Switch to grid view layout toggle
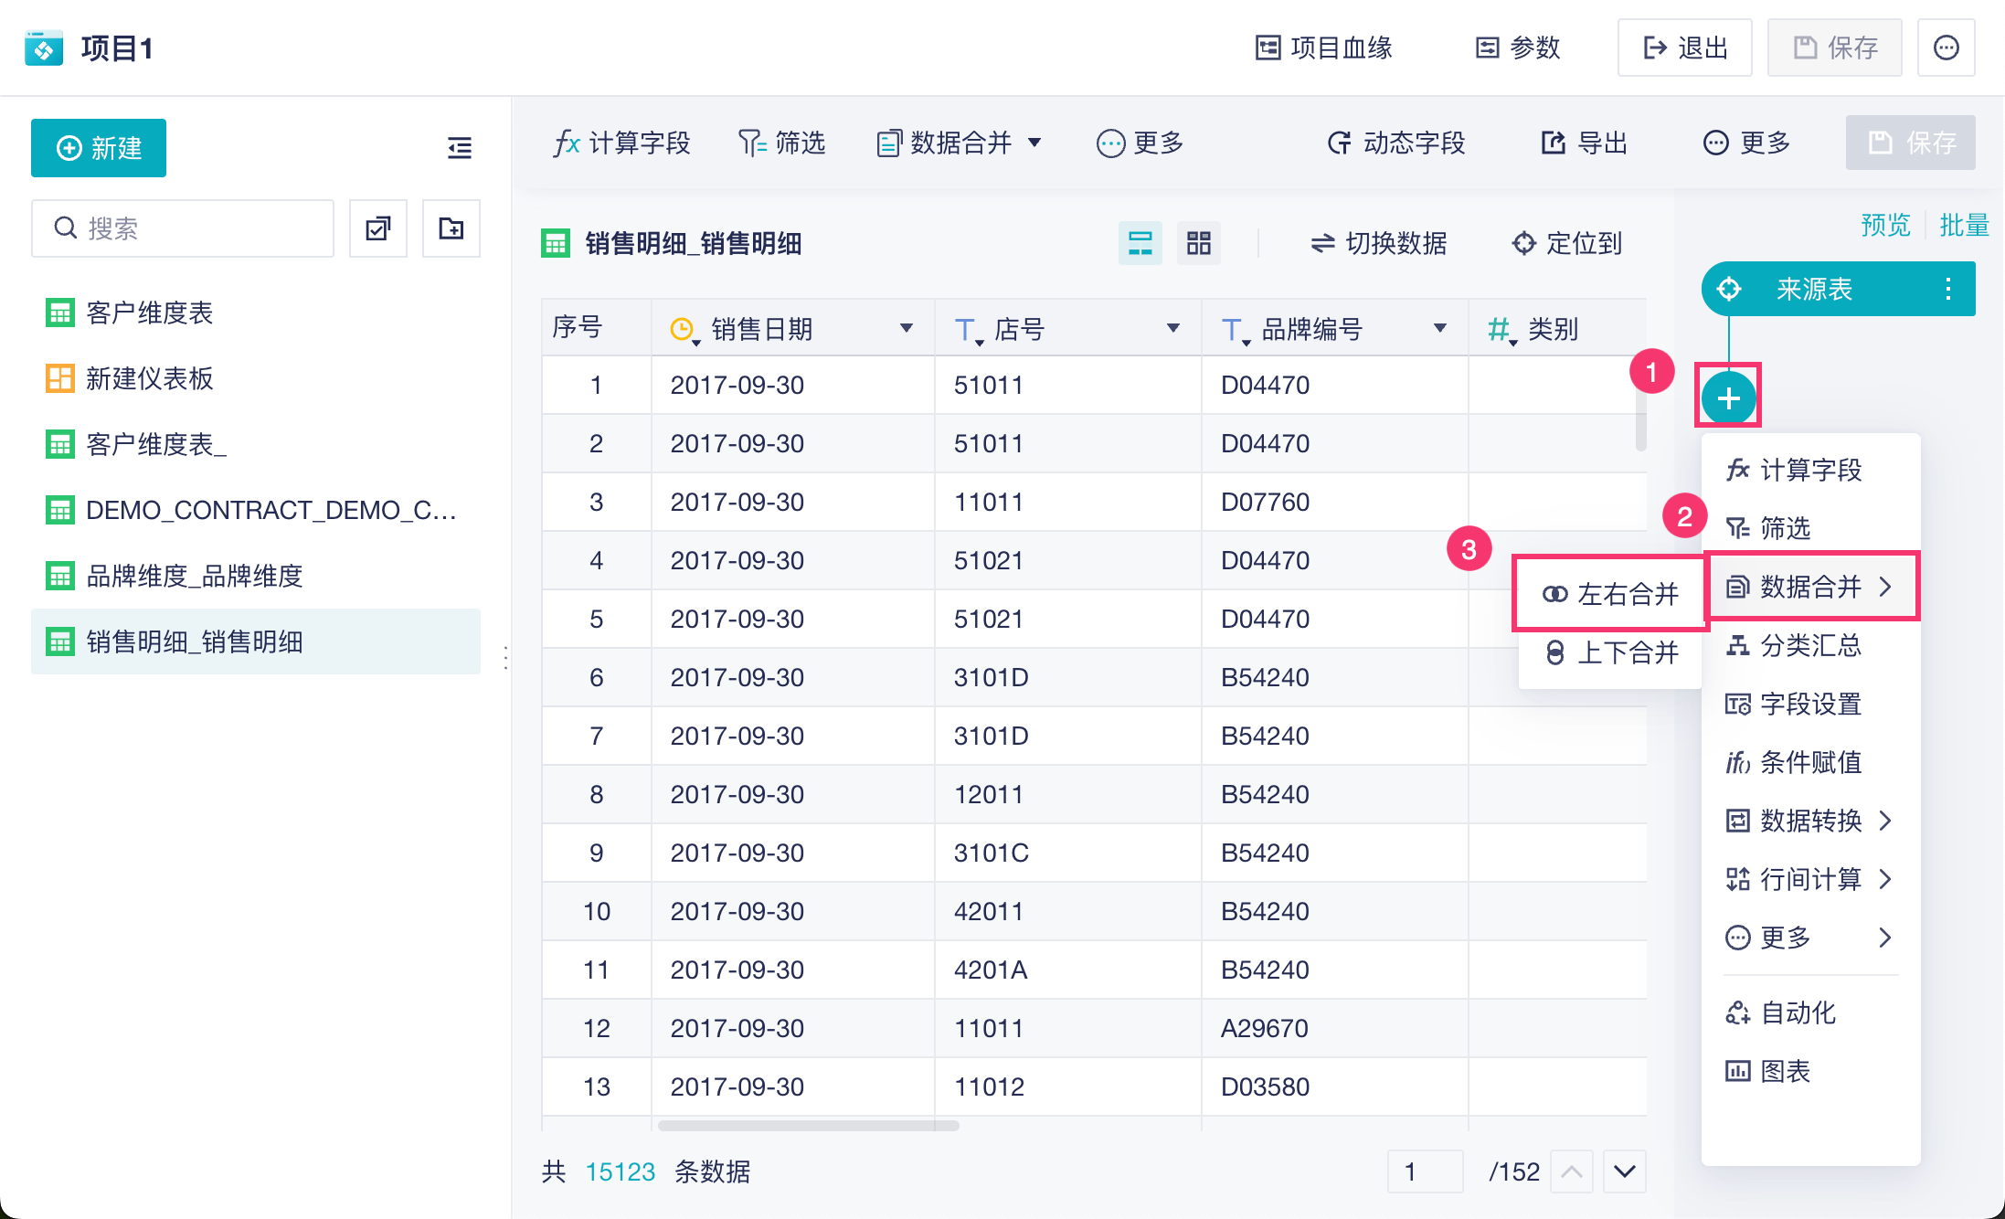This screenshot has width=2005, height=1219. click(1198, 243)
